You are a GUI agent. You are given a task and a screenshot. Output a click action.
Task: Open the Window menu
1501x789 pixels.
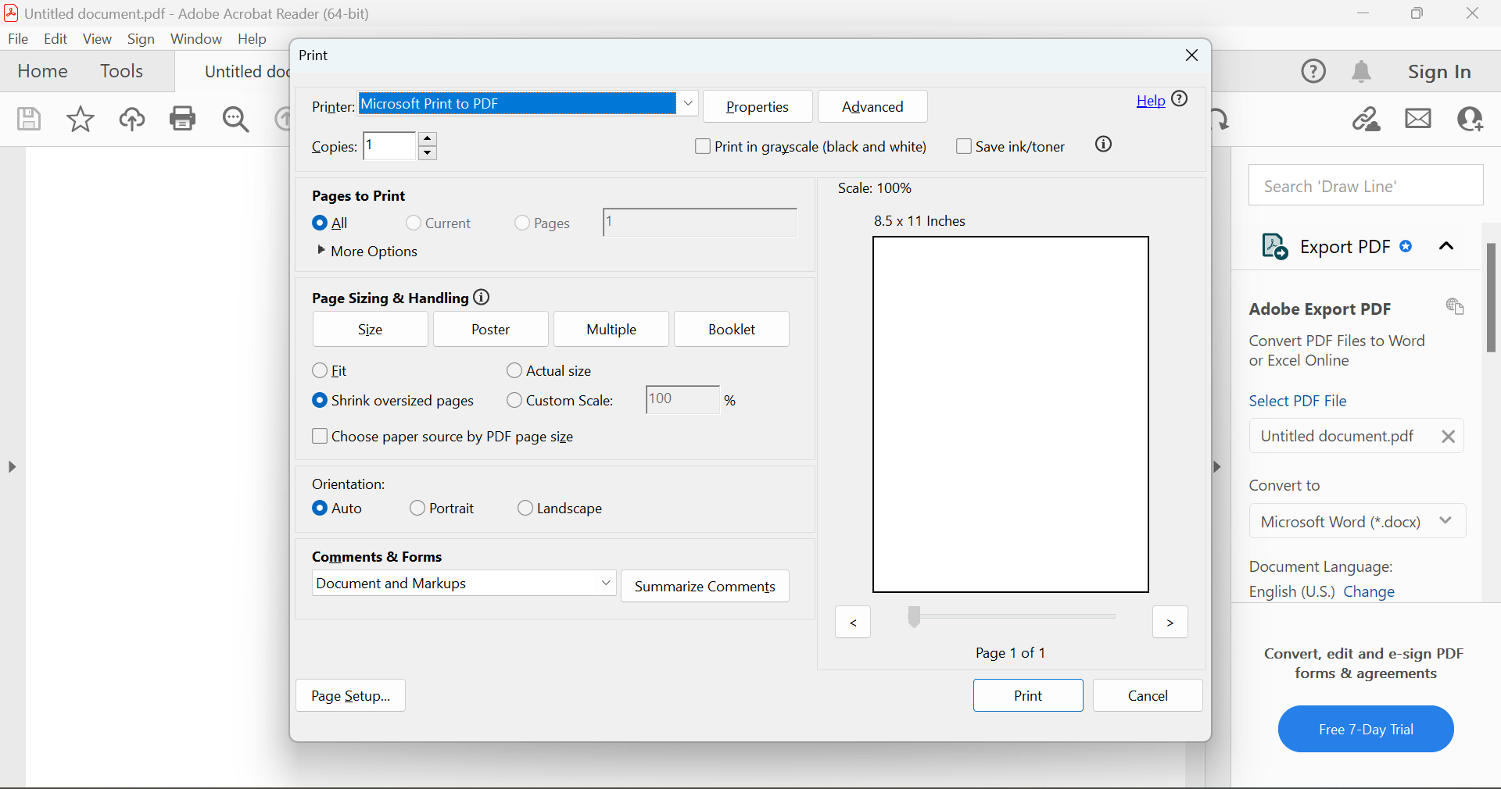196,38
